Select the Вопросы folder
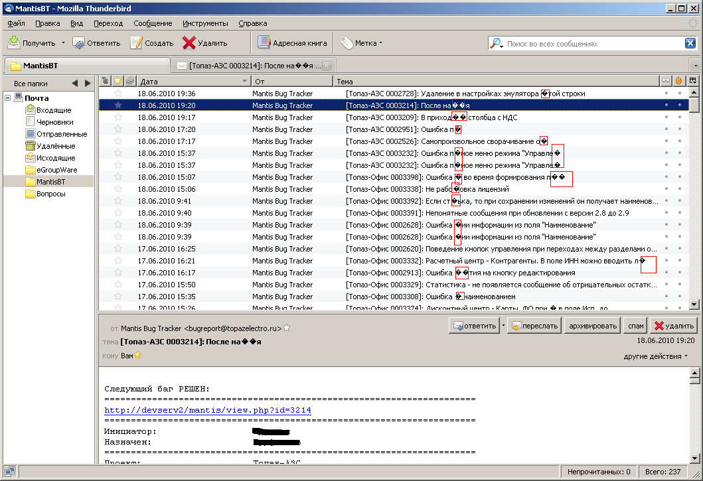Image resolution: width=703 pixels, height=481 pixels. [x=45, y=194]
